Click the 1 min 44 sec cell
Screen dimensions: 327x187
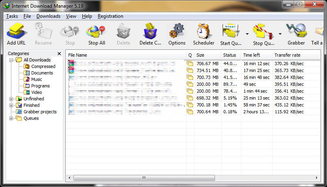pyautogui.click(x=255, y=91)
